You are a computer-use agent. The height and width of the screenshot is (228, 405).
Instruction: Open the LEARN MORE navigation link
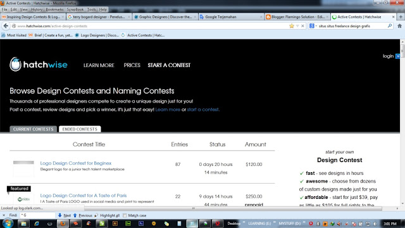pos(99,65)
